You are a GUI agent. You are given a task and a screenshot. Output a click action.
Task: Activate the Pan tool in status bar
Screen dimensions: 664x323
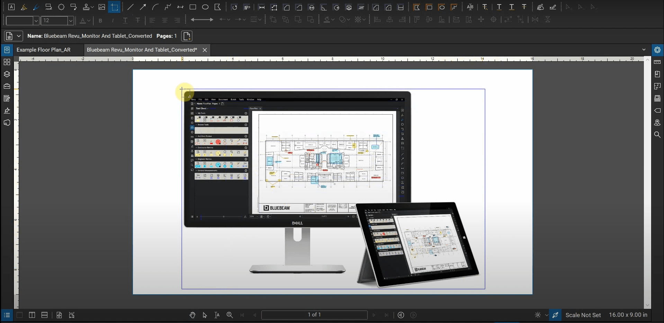192,315
